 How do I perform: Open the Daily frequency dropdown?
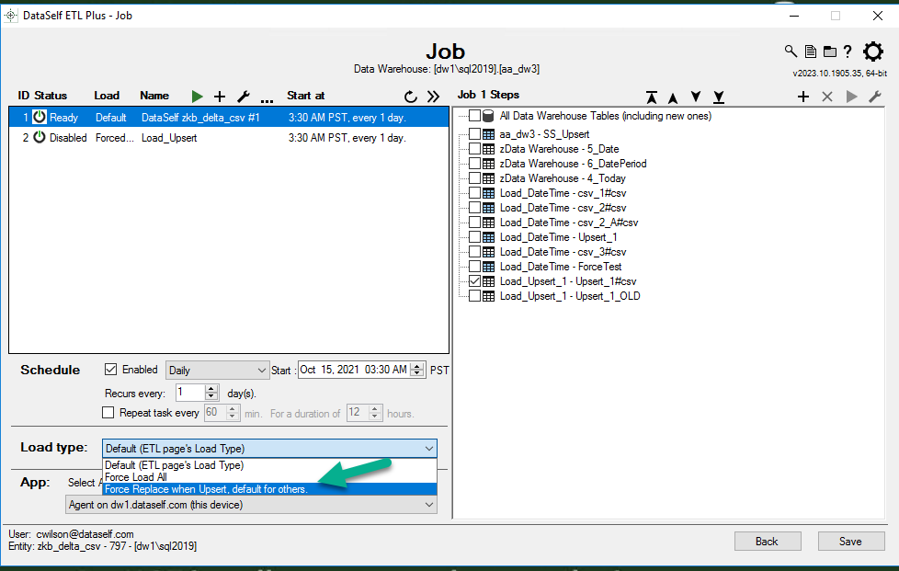tap(217, 370)
